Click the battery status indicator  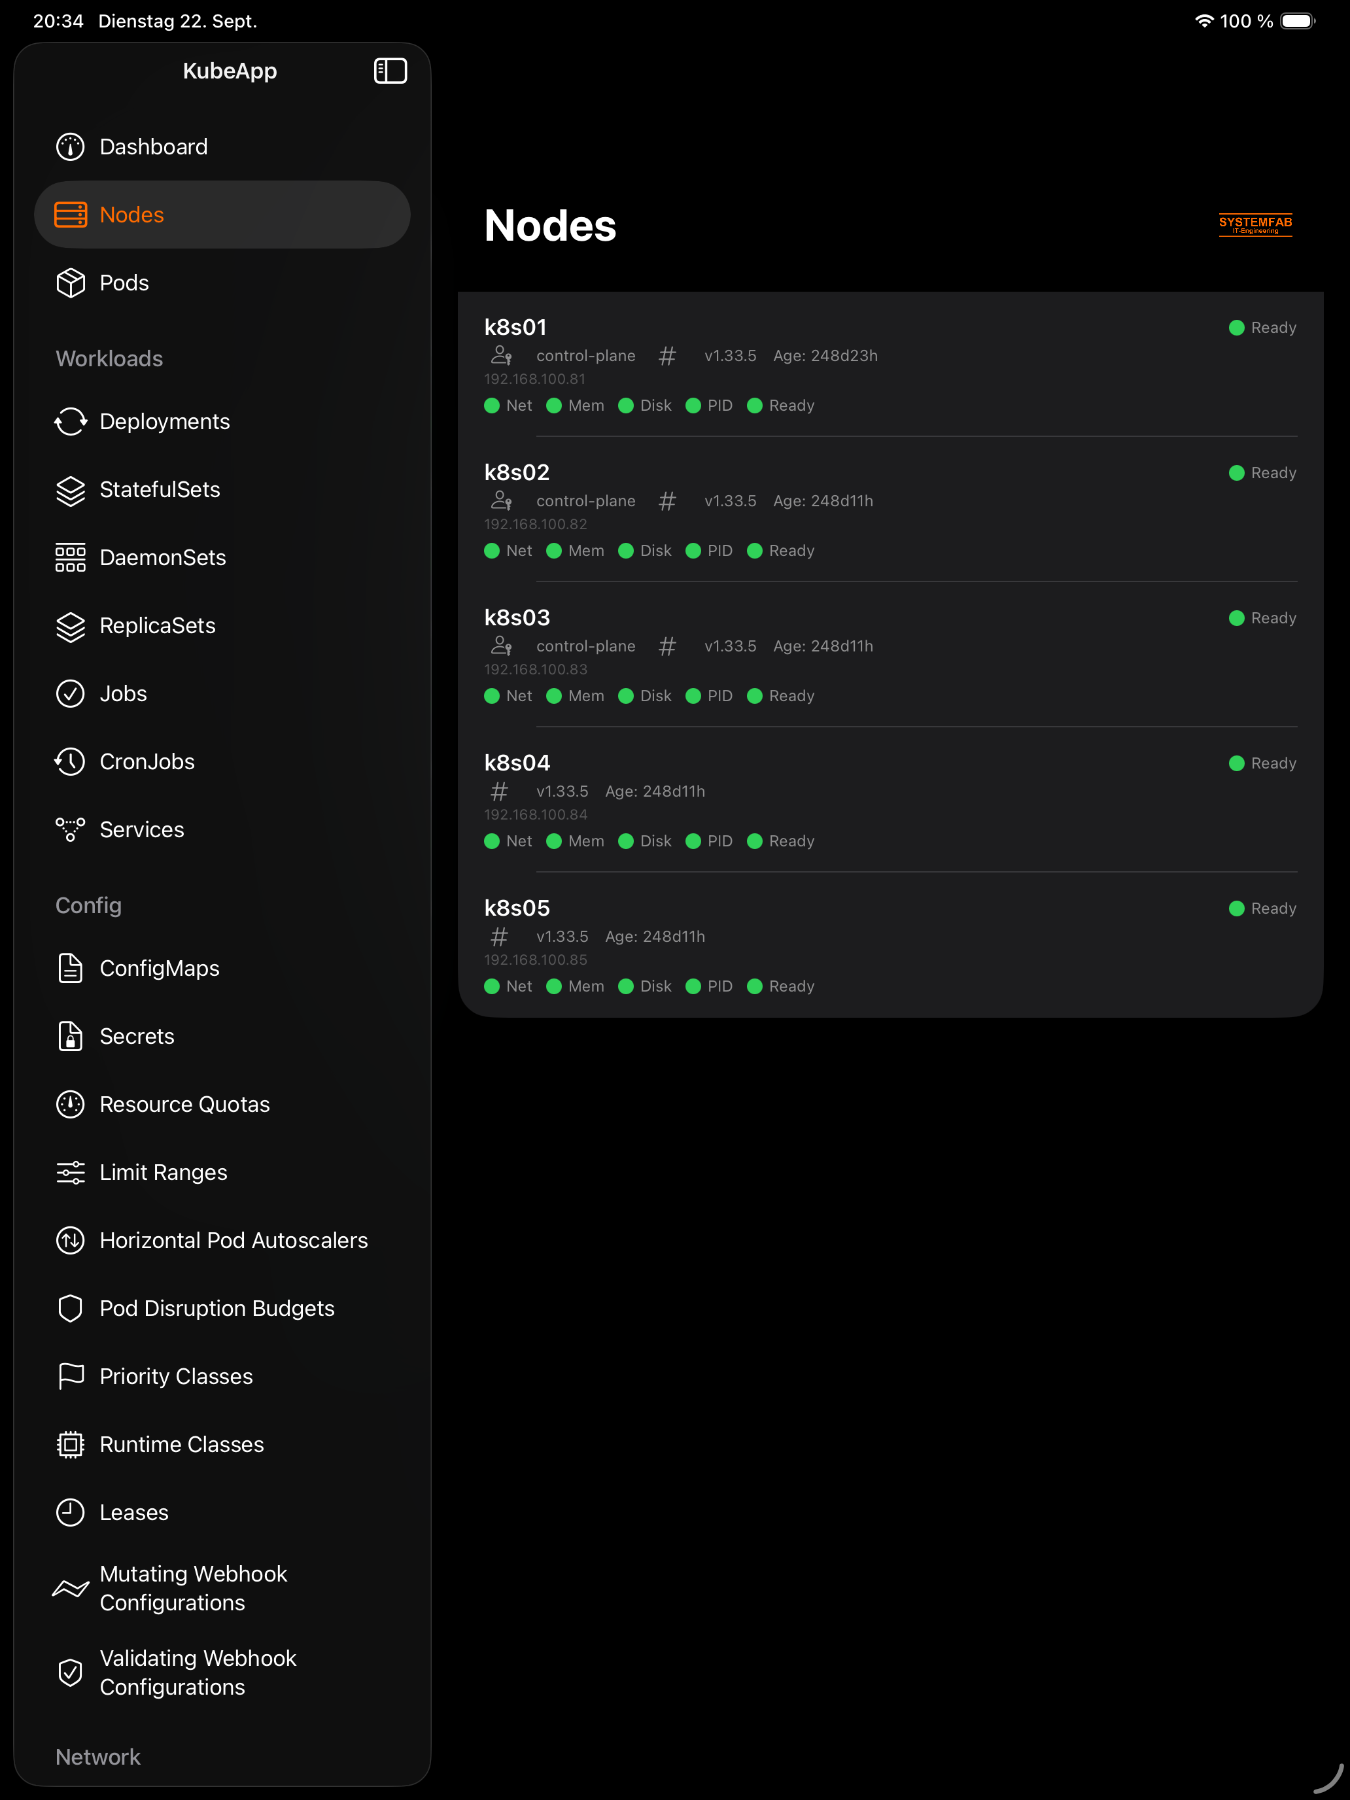coord(1298,21)
